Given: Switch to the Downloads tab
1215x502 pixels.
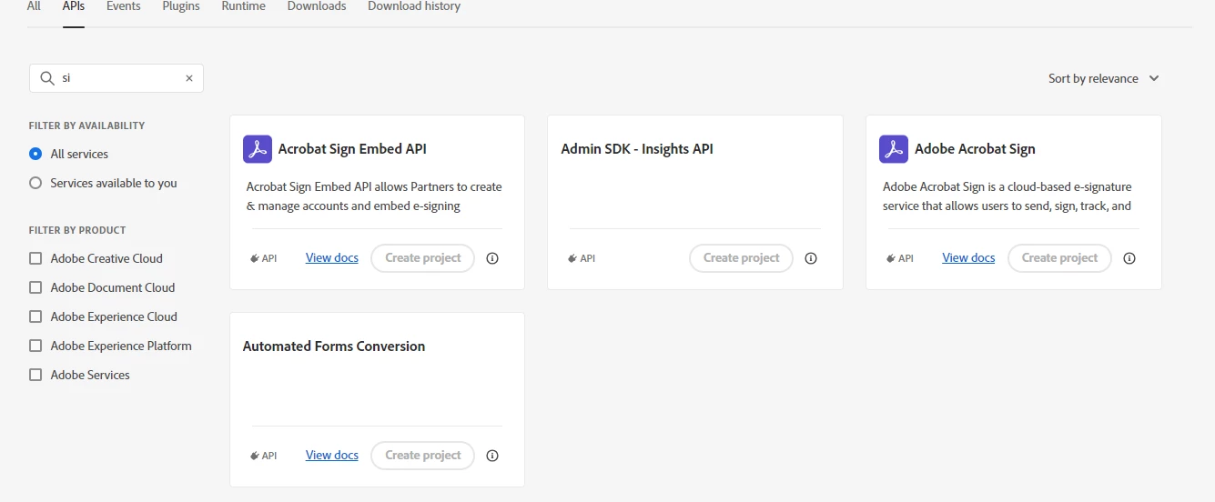Looking at the screenshot, I should click(x=317, y=6).
